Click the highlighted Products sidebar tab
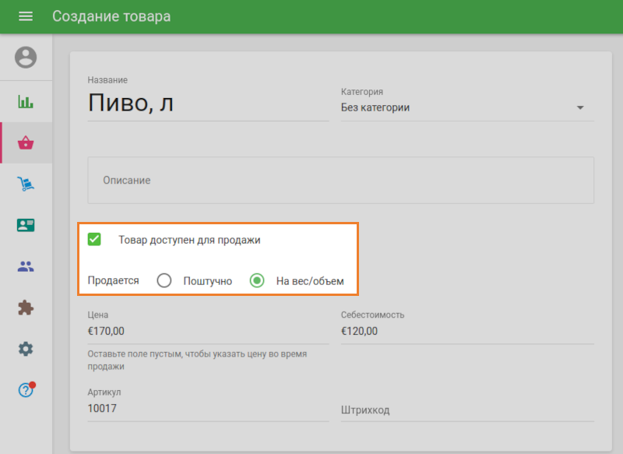The width and height of the screenshot is (623, 454). pyautogui.click(x=26, y=143)
